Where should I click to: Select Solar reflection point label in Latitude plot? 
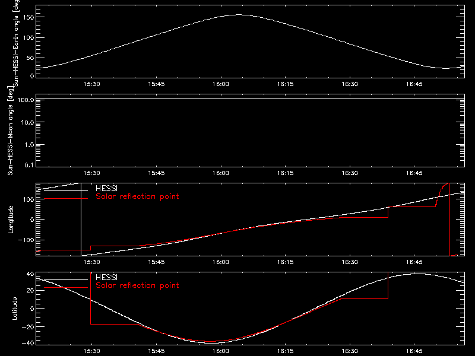point(137,285)
